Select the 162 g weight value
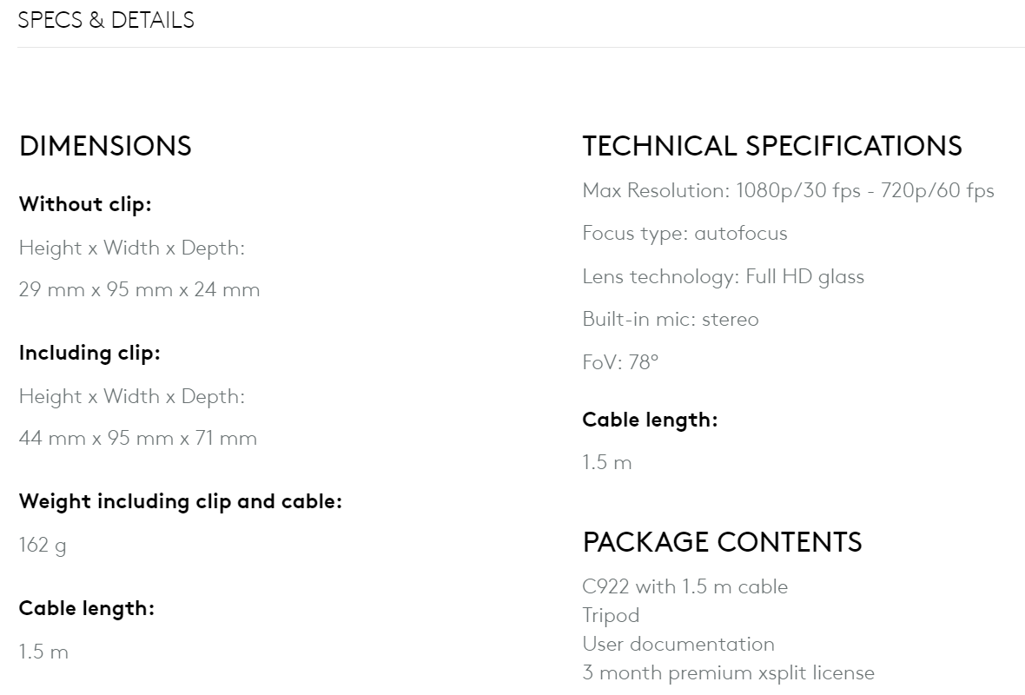The width and height of the screenshot is (1025, 695). (43, 546)
